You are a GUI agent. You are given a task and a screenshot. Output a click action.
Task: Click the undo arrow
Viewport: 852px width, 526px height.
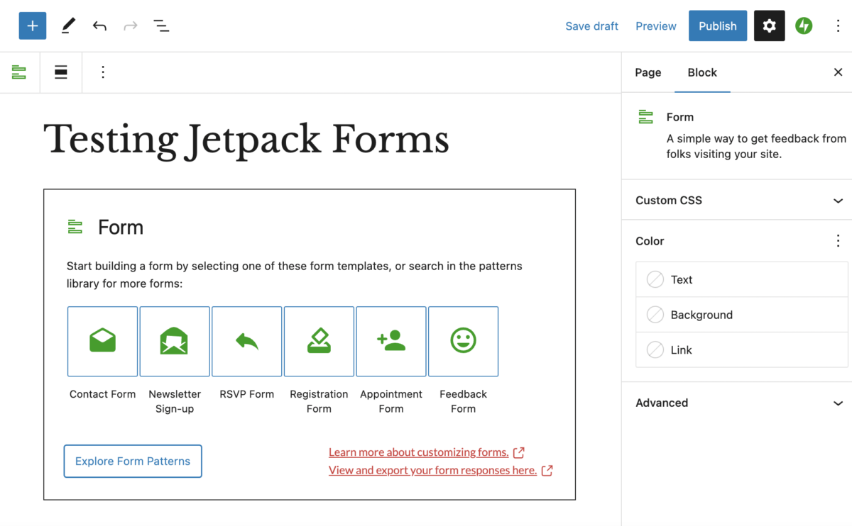[99, 26]
